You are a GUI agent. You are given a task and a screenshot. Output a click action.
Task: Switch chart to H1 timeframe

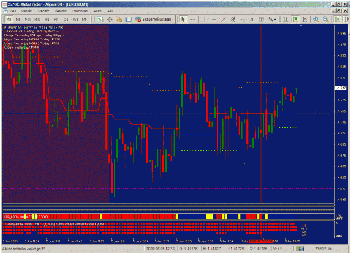click(47, 20)
